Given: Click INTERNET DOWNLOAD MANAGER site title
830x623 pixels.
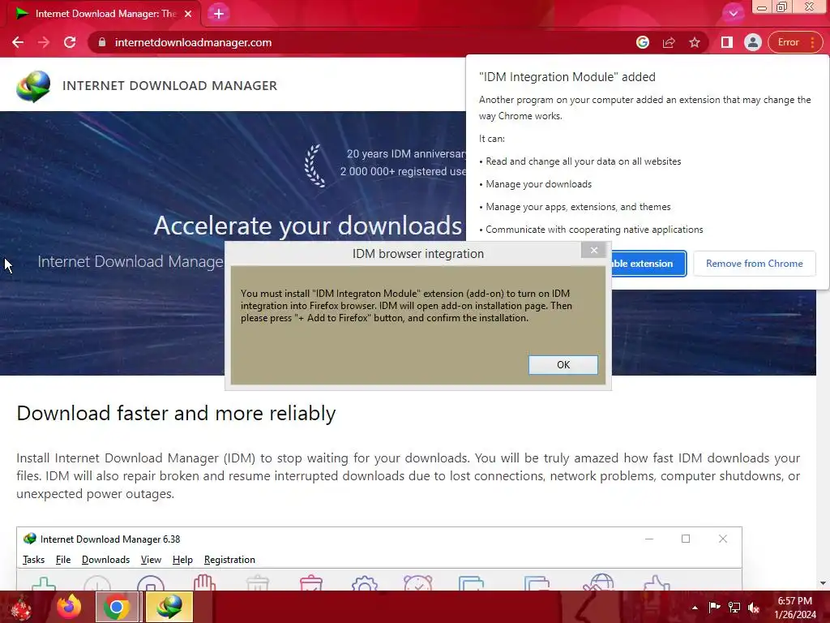Looking at the screenshot, I should pyautogui.click(x=169, y=86).
